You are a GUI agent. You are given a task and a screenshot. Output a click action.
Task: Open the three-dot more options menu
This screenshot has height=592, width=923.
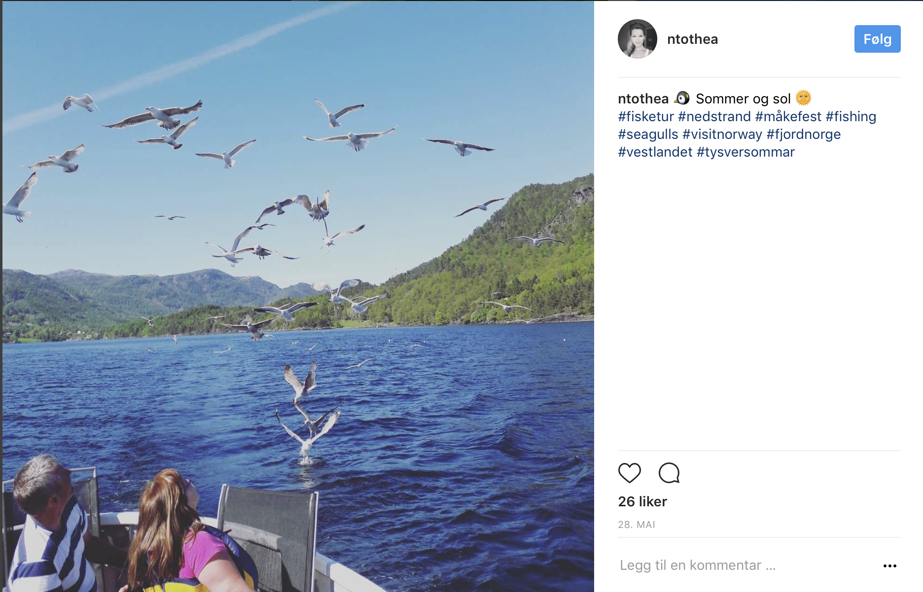889,566
